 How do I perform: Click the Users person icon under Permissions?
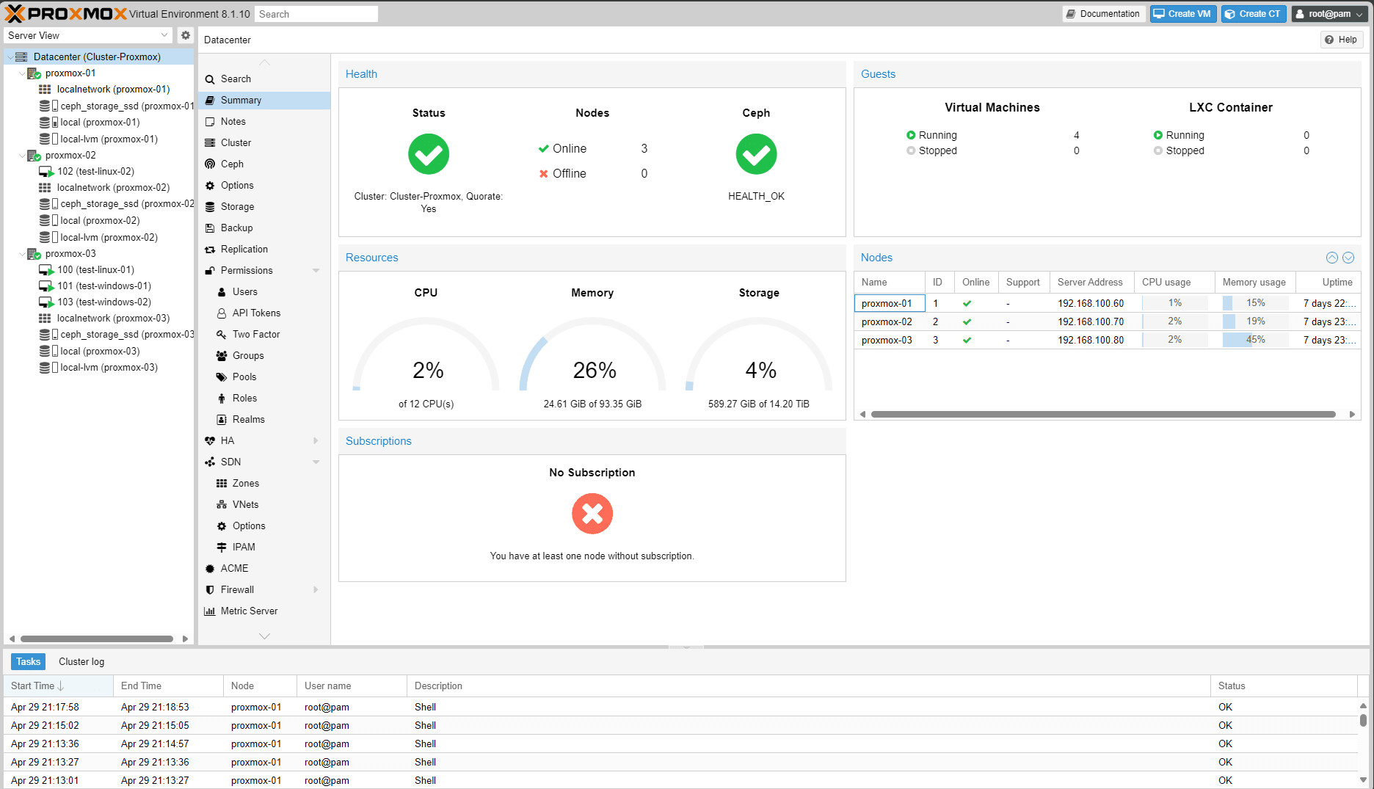pyautogui.click(x=222, y=292)
